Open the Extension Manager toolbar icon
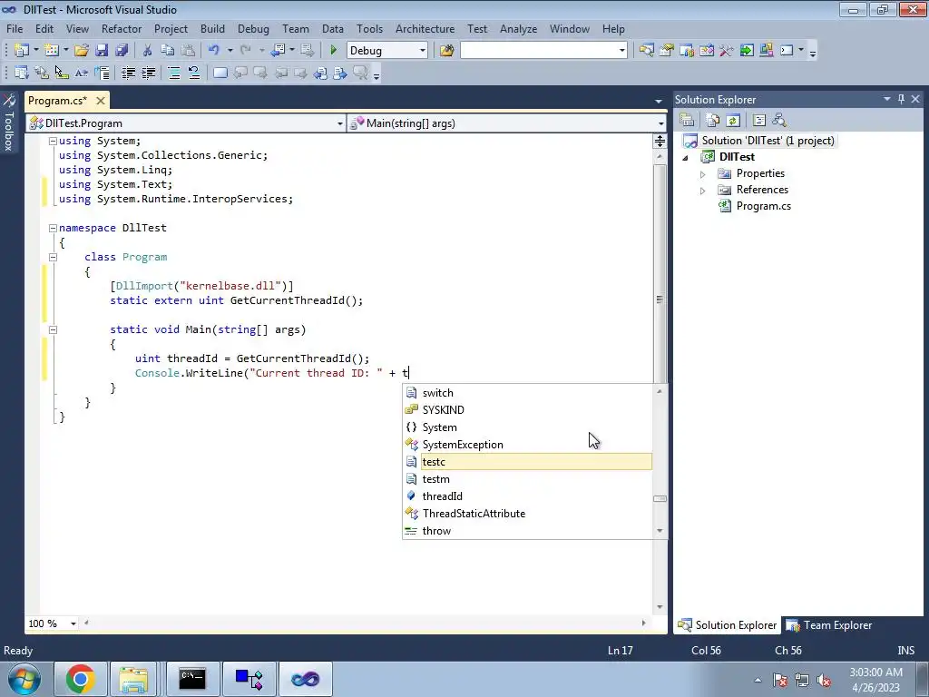The image size is (929, 697). point(766,51)
